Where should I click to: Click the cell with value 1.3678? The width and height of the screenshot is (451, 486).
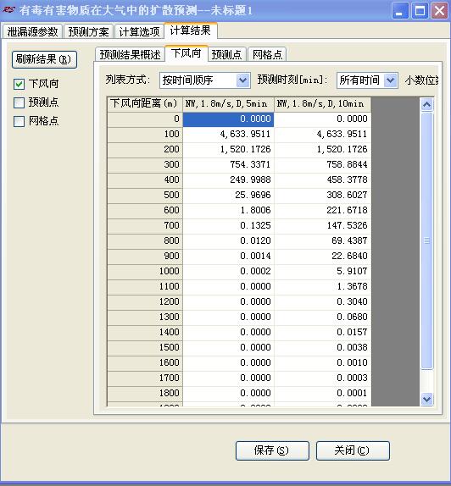tap(322, 287)
